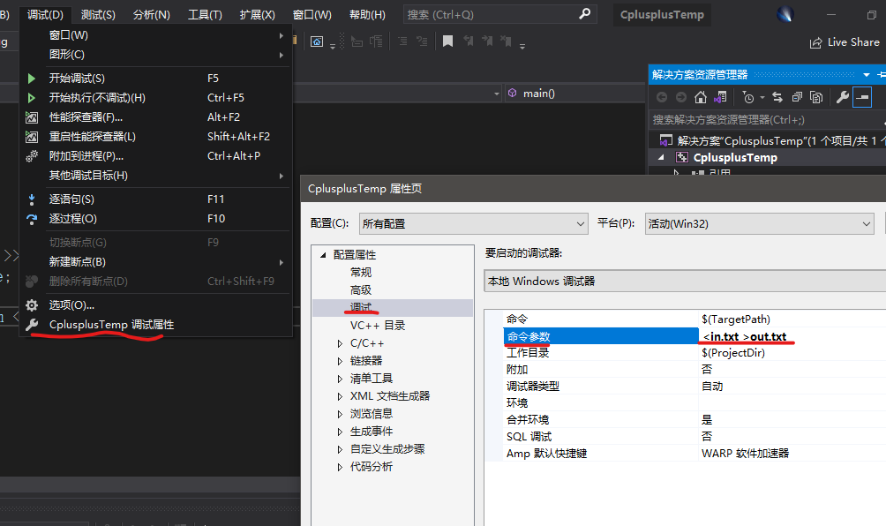Click the 工作目录 property row
886x526 pixels.
(695, 353)
